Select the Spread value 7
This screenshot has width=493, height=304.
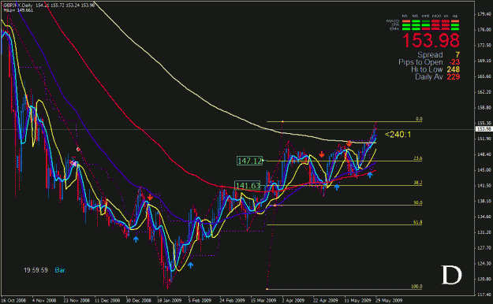pyautogui.click(x=458, y=55)
